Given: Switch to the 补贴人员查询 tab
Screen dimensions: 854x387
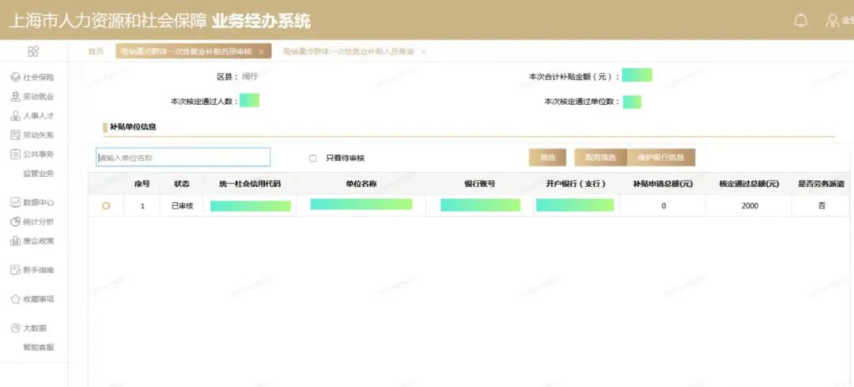Looking at the screenshot, I should pos(349,51).
